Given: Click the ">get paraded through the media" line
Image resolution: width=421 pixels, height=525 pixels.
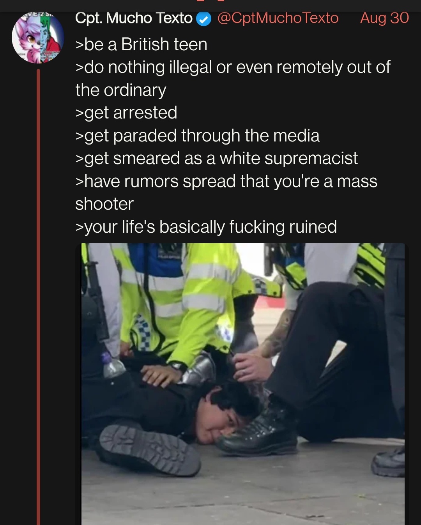Looking at the screenshot, I should pos(197,136).
